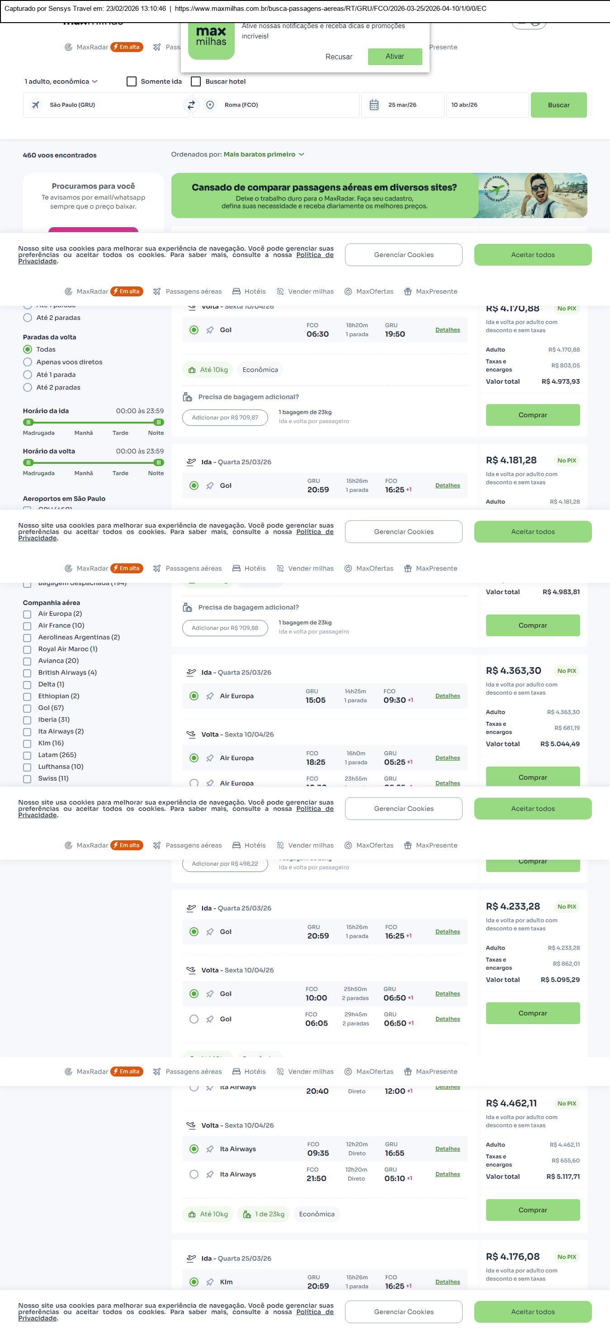Click the calendar icon beside departure date
Screen dimensions: 610x1334
click(x=374, y=105)
